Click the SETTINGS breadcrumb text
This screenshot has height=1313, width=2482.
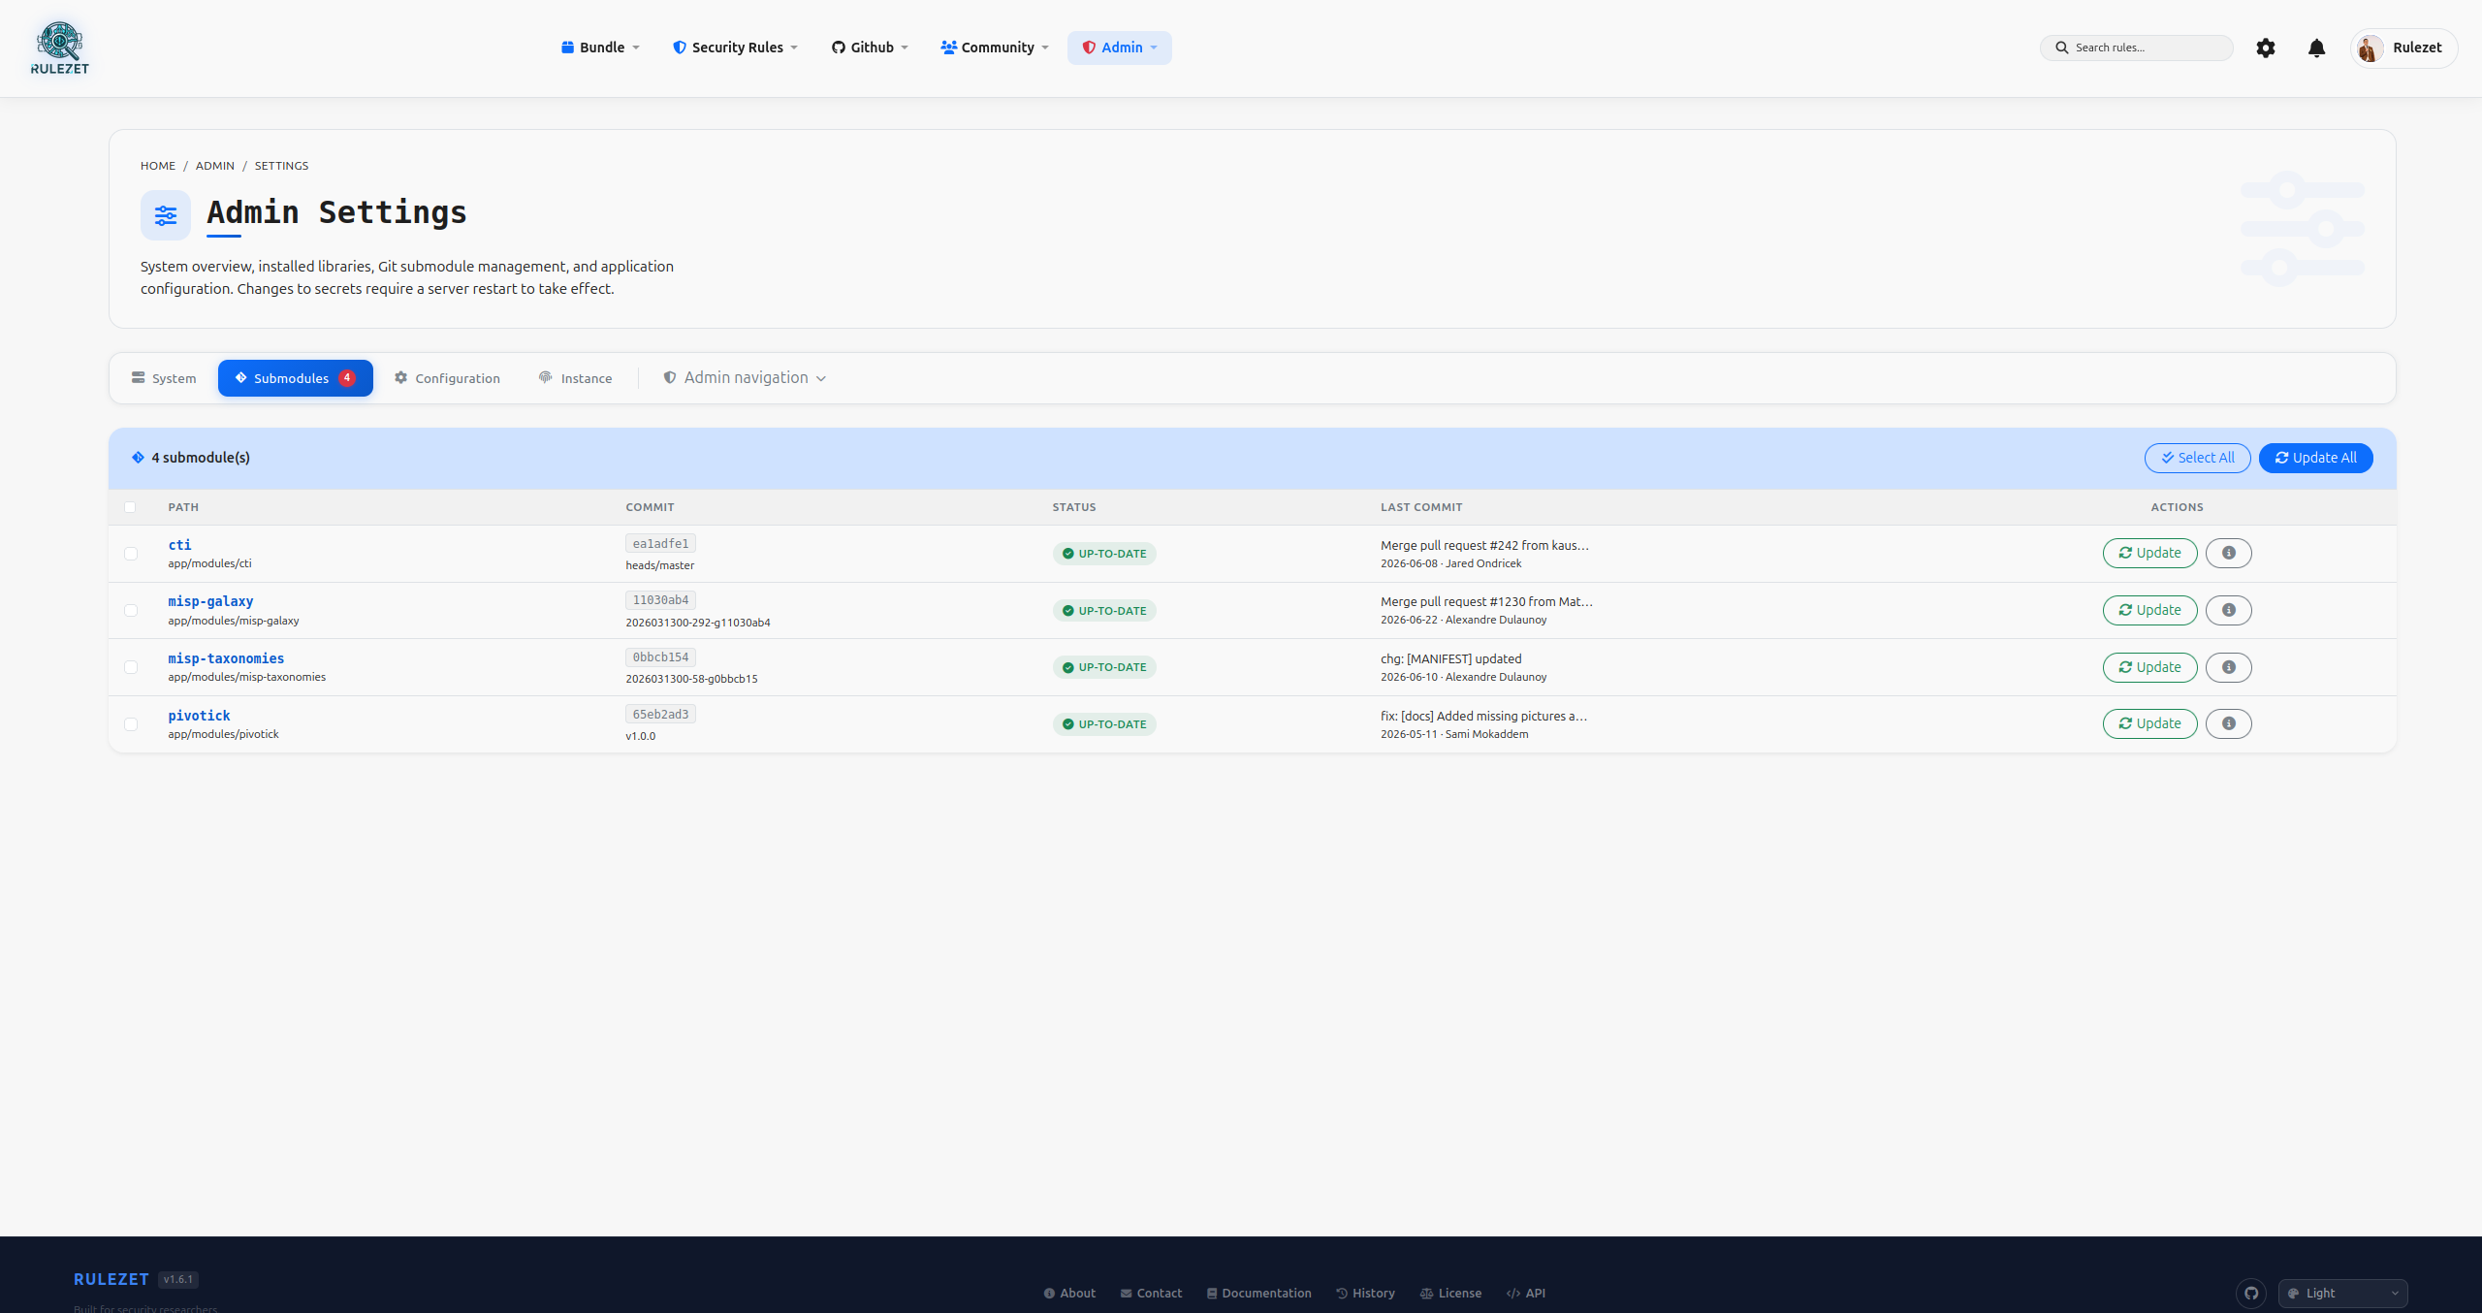click(281, 166)
